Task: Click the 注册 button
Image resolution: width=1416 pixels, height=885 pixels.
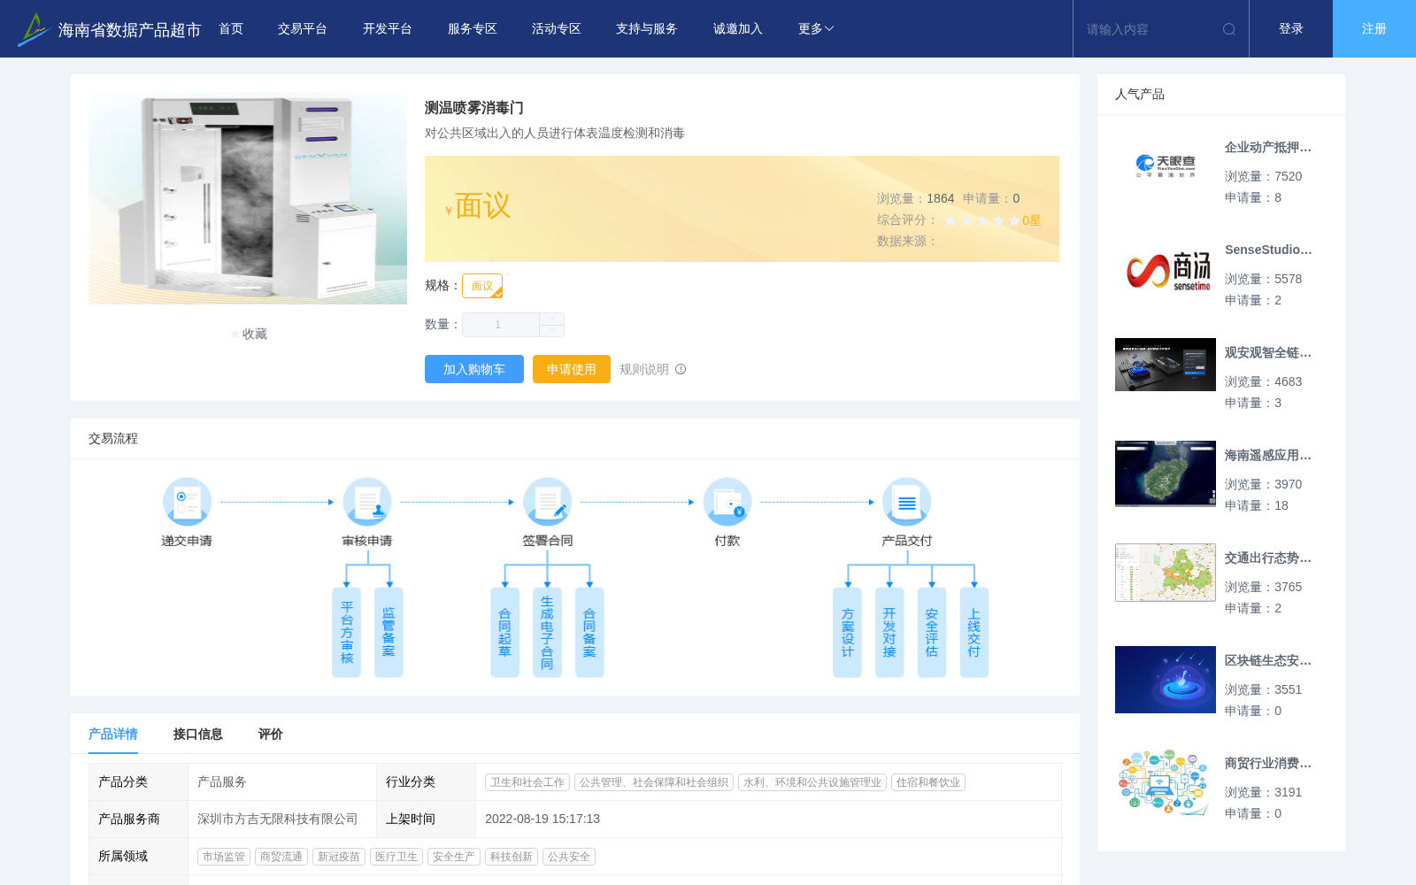Action: (1374, 29)
